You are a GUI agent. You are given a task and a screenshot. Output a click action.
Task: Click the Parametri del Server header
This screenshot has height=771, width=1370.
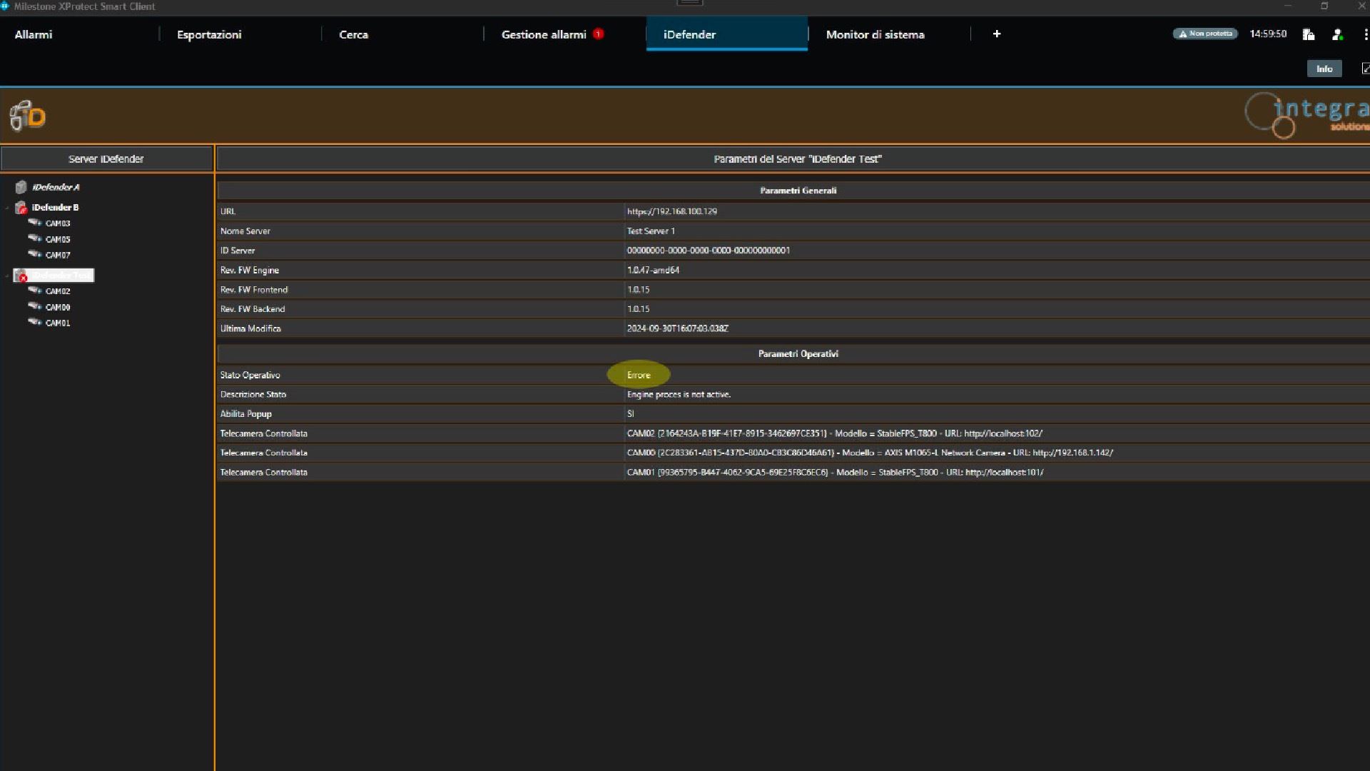click(x=797, y=159)
